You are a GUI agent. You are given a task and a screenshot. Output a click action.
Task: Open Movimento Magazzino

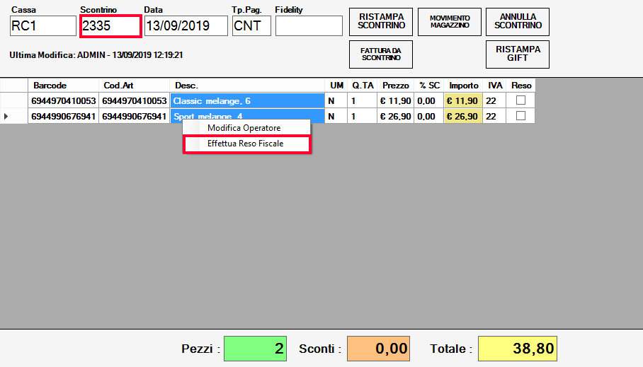click(449, 21)
